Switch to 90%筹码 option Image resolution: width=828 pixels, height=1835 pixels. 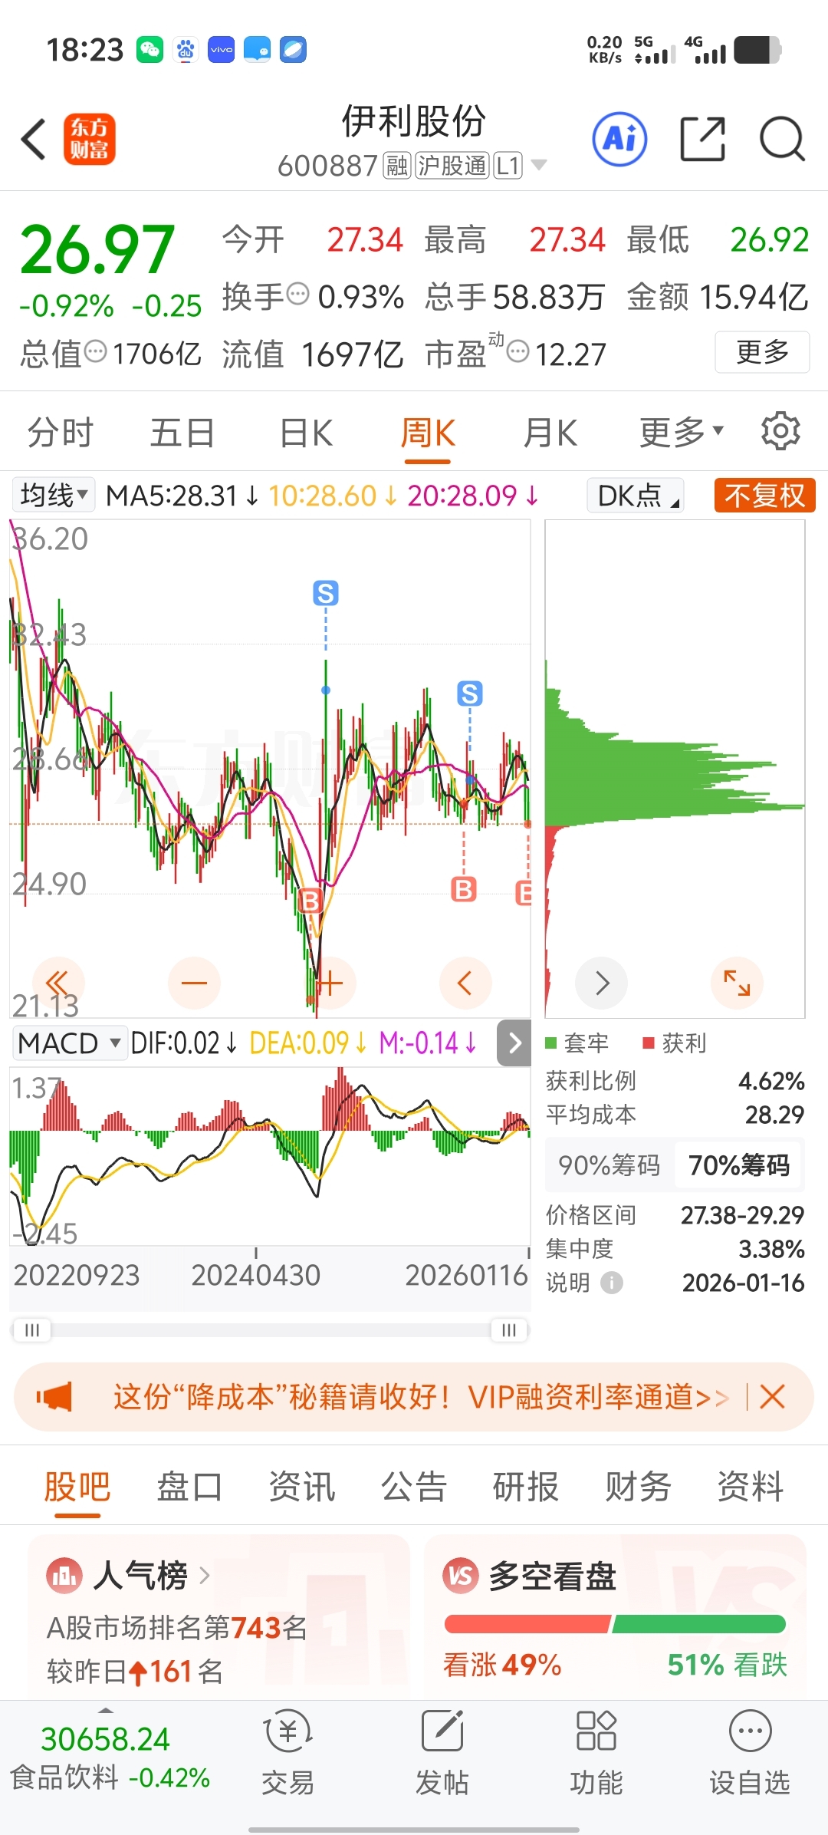tap(609, 1165)
